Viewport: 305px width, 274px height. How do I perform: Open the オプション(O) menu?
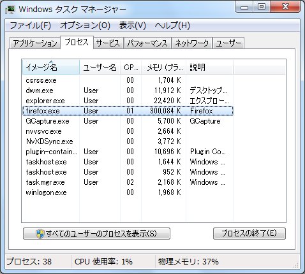[85, 25]
